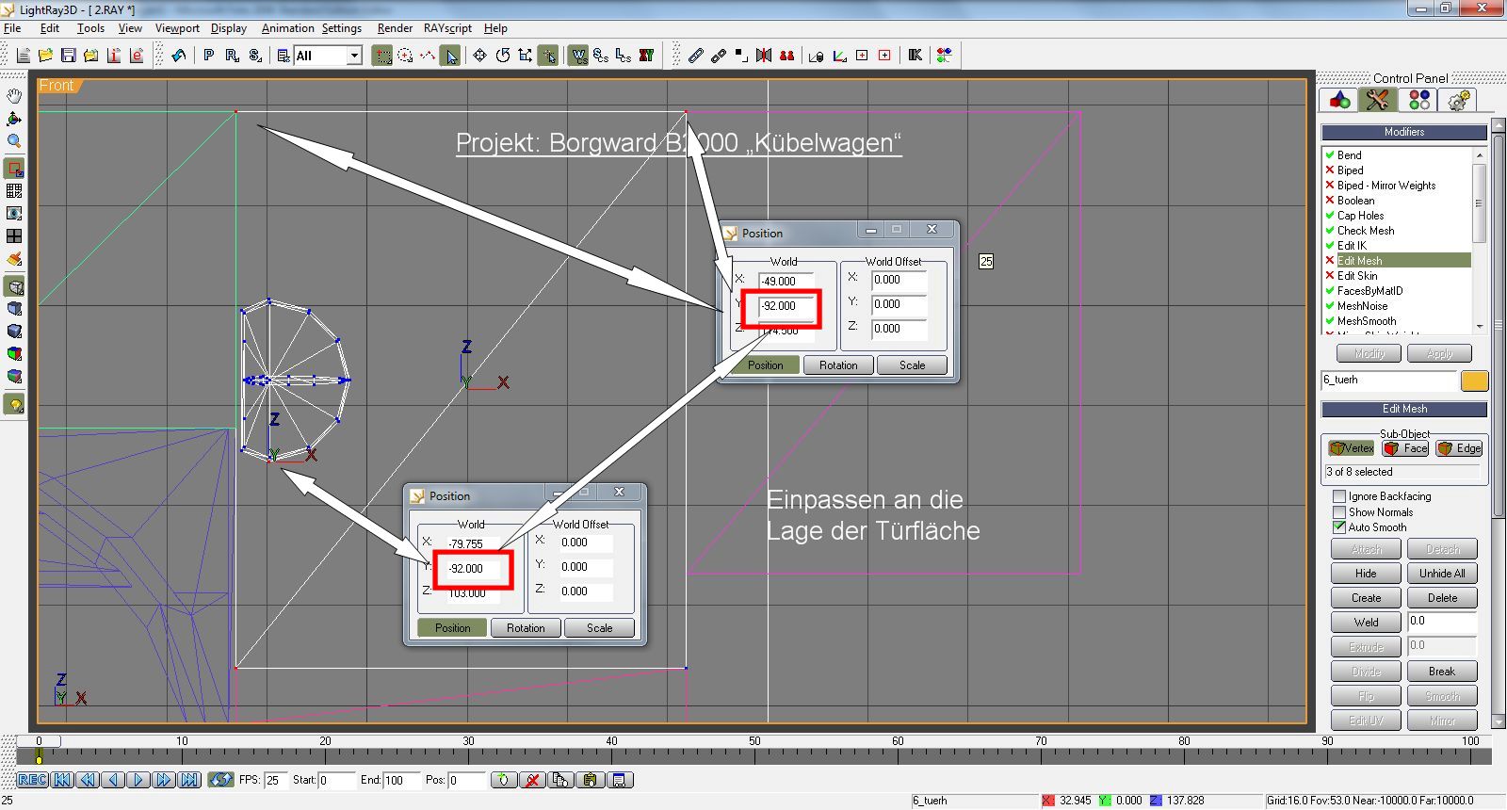Click the orange object color swatch
1507x810 pixels.
pos(1474,381)
